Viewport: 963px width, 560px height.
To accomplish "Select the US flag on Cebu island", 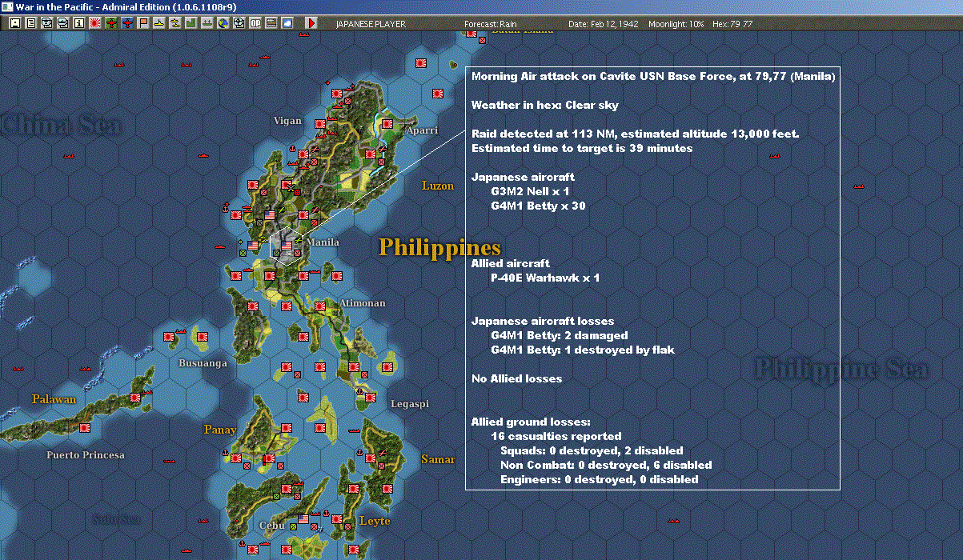I will [303, 519].
